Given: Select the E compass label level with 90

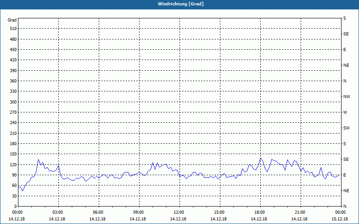Looking at the screenshot, I should pos(345,175).
